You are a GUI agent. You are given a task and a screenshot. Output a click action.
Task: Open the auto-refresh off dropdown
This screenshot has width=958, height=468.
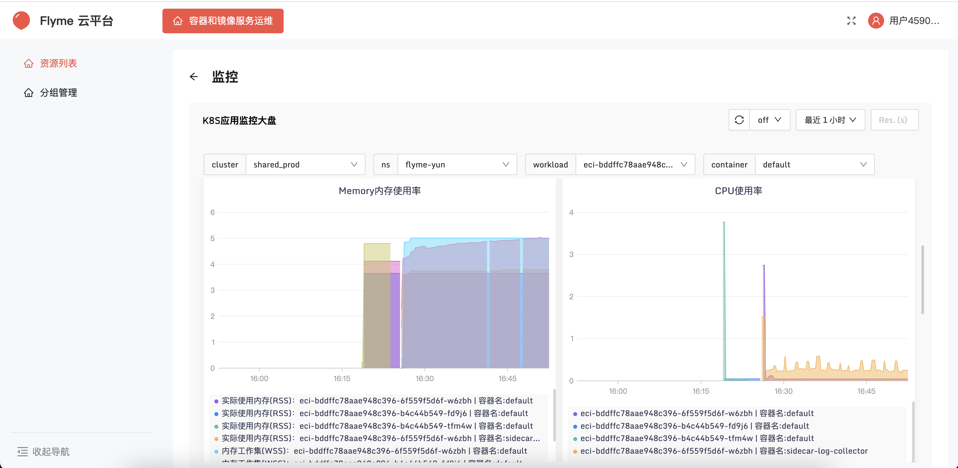[x=770, y=120]
